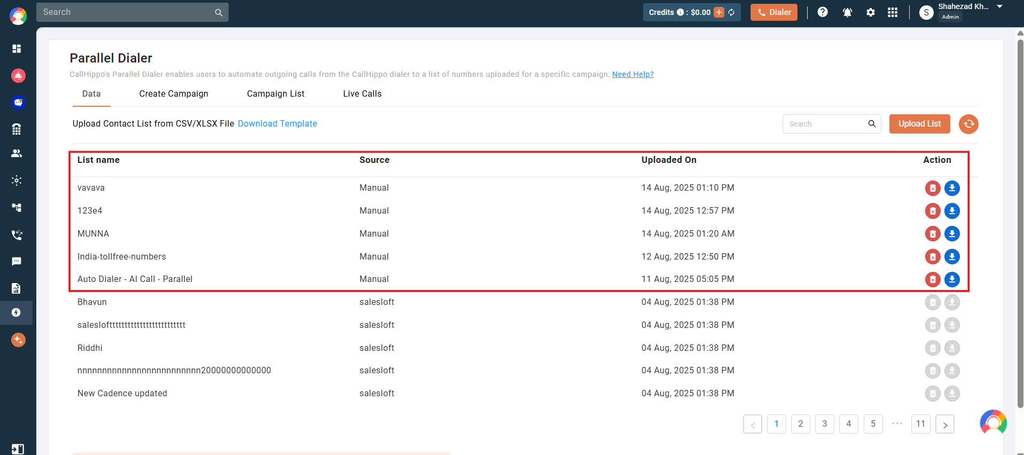
Task: Click the help question mark icon
Action: [823, 12]
